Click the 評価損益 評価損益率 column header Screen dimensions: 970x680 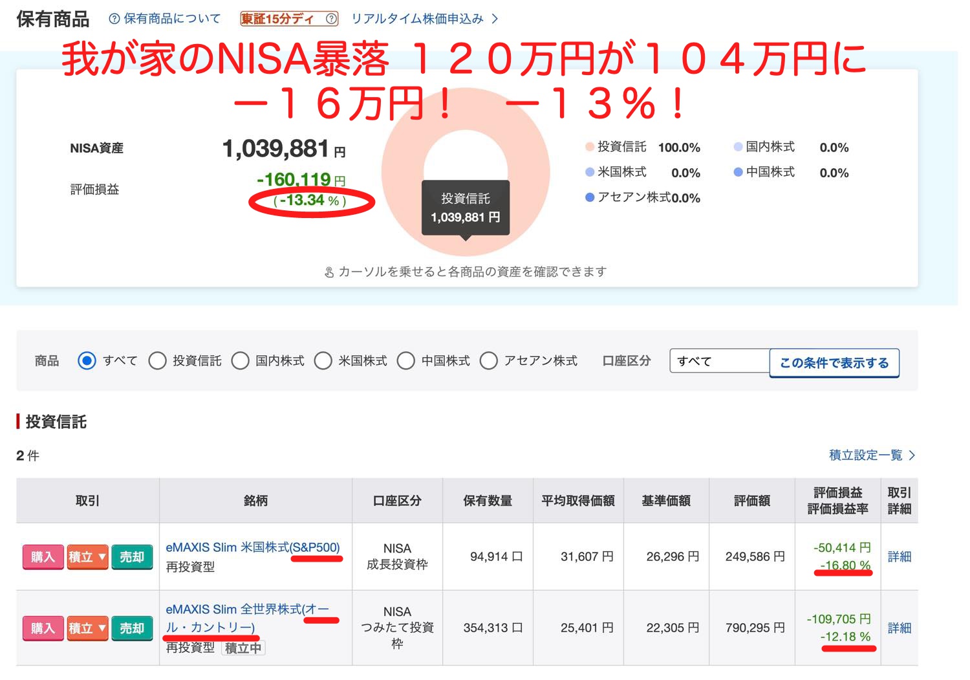pyautogui.click(x=837, y=500)
